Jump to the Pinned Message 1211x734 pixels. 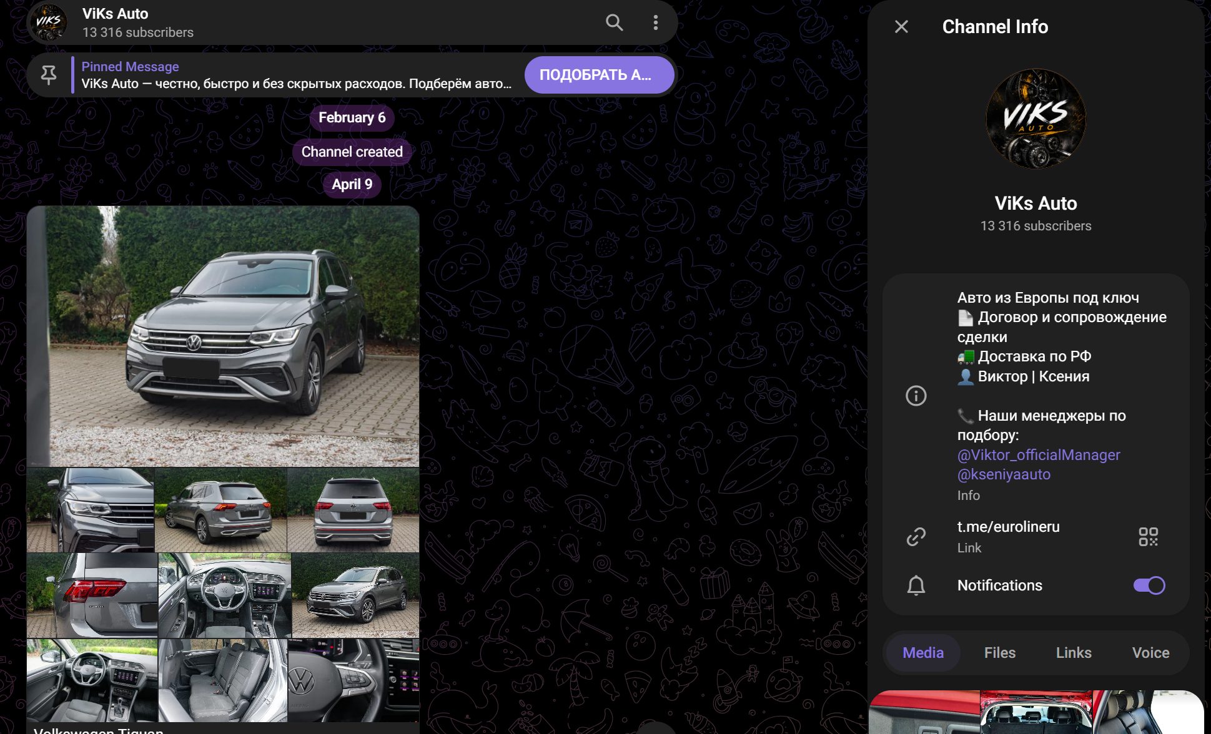click(296, 75)
